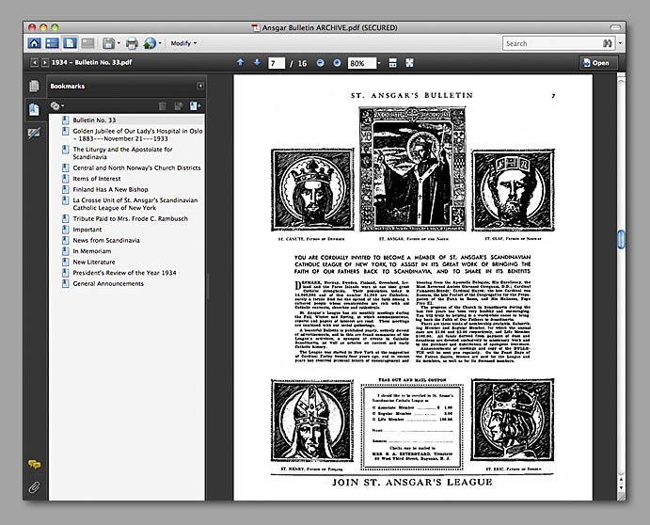
Task: Click the St. Eric portrait illustration
Action: [513, 420]
